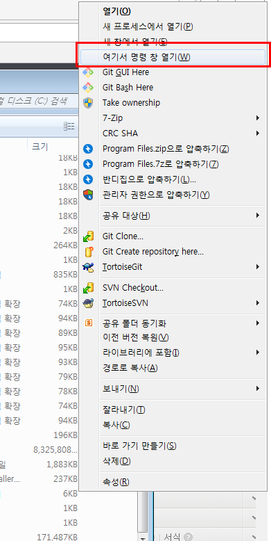Click the Git Create repository icon

tap(89, 252)
